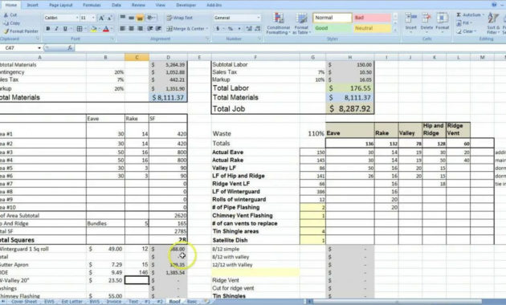Select the Total Job $8,287.92 cell
The image size is (506, 305).
click(x=350, y=108)
